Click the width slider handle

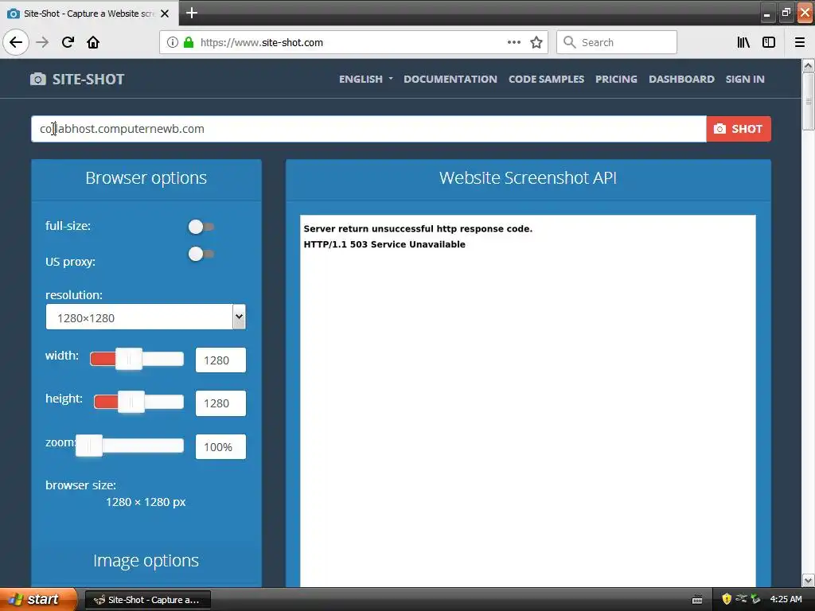point(129,359)
